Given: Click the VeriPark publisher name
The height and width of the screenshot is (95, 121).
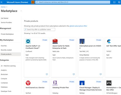Looking at the screenshot, I should pos(28,93).
